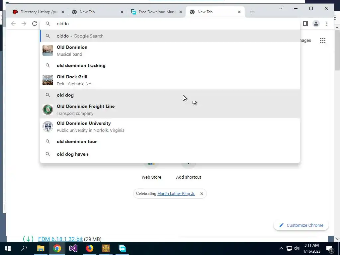
Task: Select old dog haven suggestion
Action: pos(170,154)
